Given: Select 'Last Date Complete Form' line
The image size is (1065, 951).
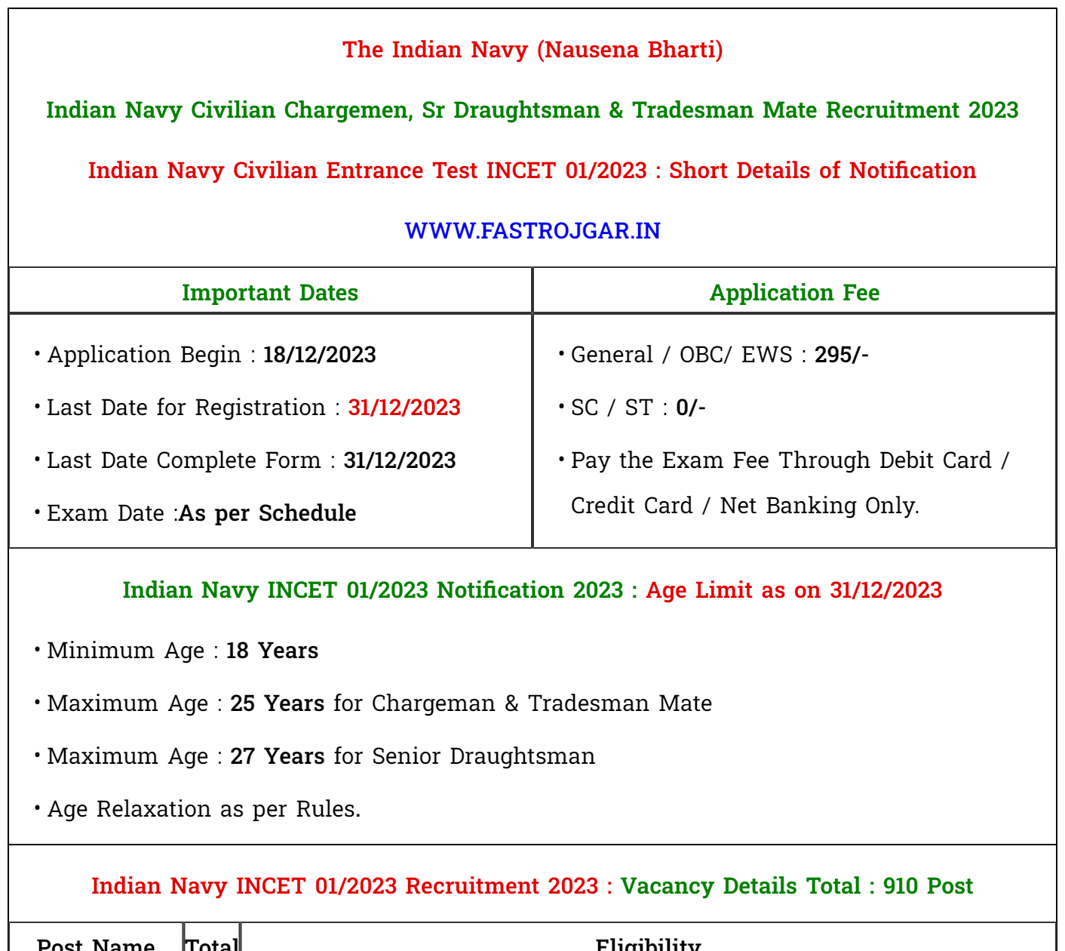Looking at the screenshot, I should (251, 460).
